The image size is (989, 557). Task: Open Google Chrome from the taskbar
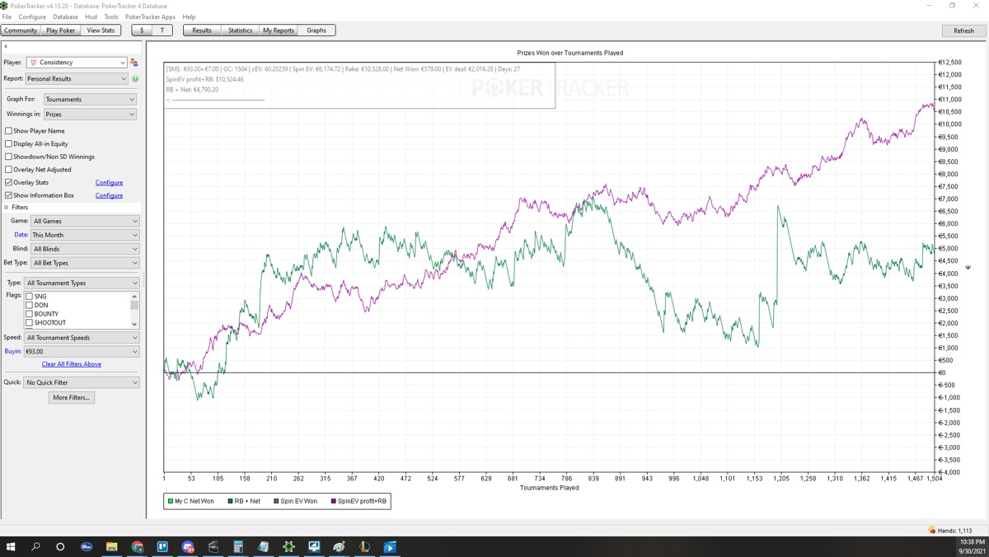(x=137, y=546)
